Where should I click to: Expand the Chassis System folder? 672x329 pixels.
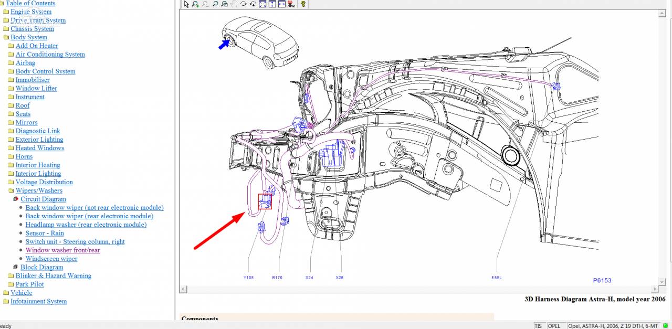pos(6,29)
